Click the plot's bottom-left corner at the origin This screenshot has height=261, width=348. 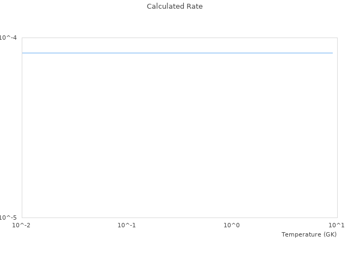coord(22,217)
